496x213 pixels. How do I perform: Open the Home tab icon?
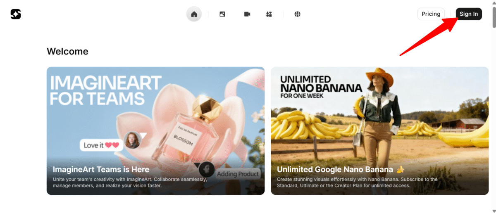(194, 14)
